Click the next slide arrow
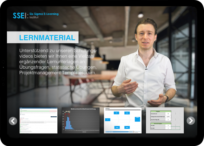204x146 pixels. (x=191, y=121)
